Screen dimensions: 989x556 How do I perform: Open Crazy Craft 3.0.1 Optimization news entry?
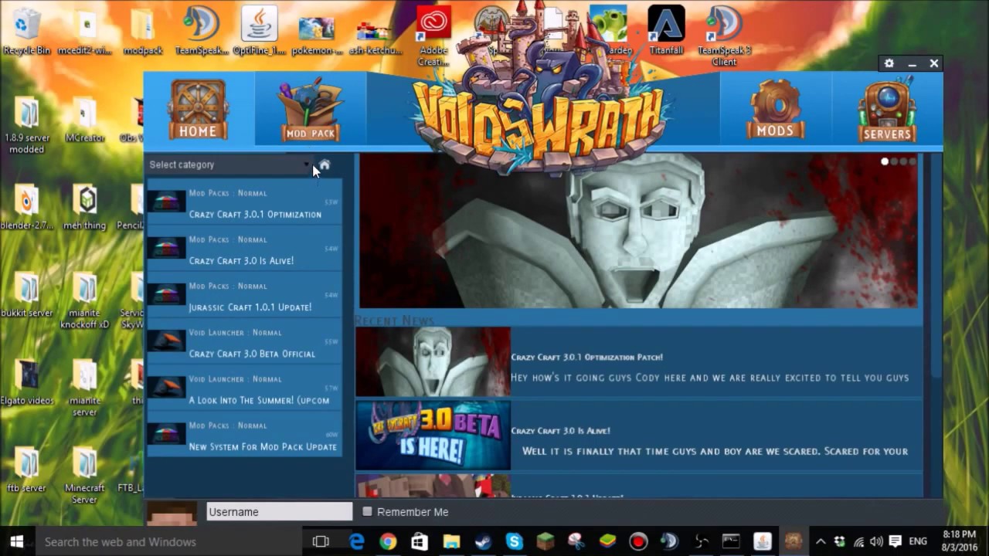pyautogui.click(x=244, y=202)
